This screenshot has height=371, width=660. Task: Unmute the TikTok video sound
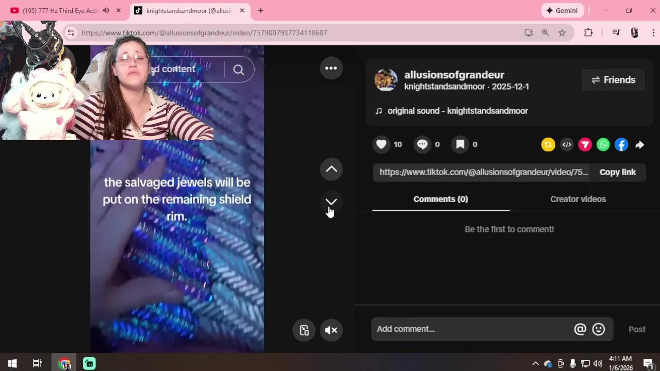point(331,330)
